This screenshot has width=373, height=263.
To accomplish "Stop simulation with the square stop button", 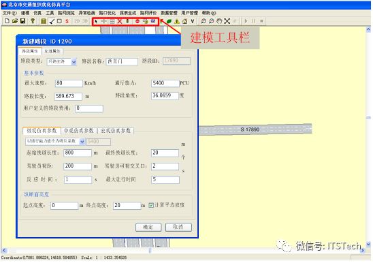I will tap(261, 21).
